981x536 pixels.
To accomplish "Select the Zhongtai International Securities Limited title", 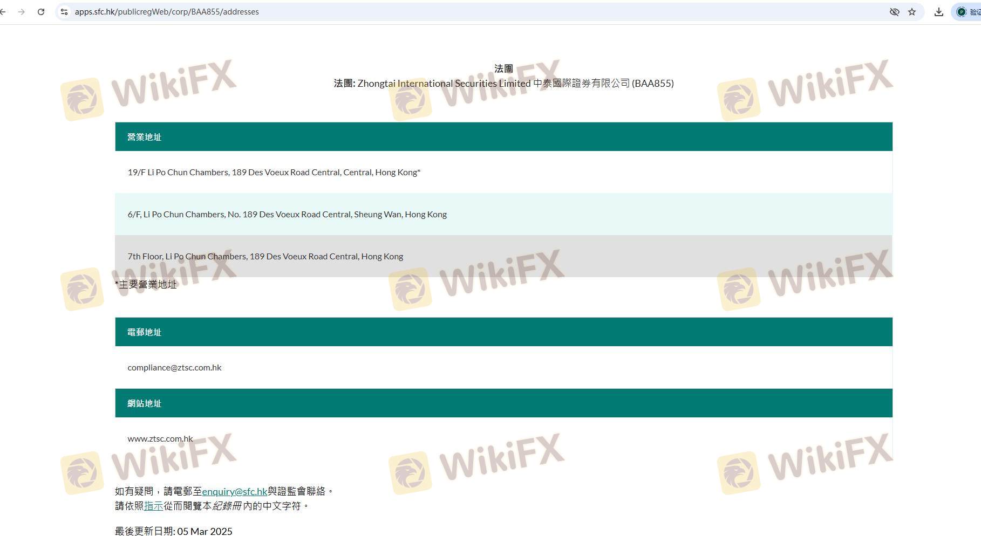I will tap(503, 84).
